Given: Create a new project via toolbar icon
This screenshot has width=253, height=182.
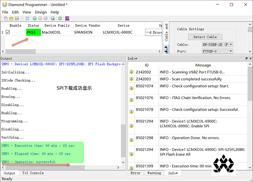Looking at the screenshot, I should (6, 18).
